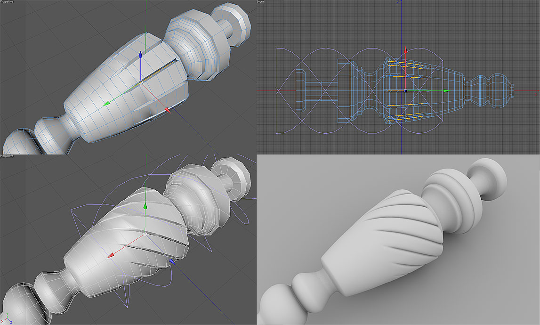Click the Sopra viewport label

click(x=260, y=2)
